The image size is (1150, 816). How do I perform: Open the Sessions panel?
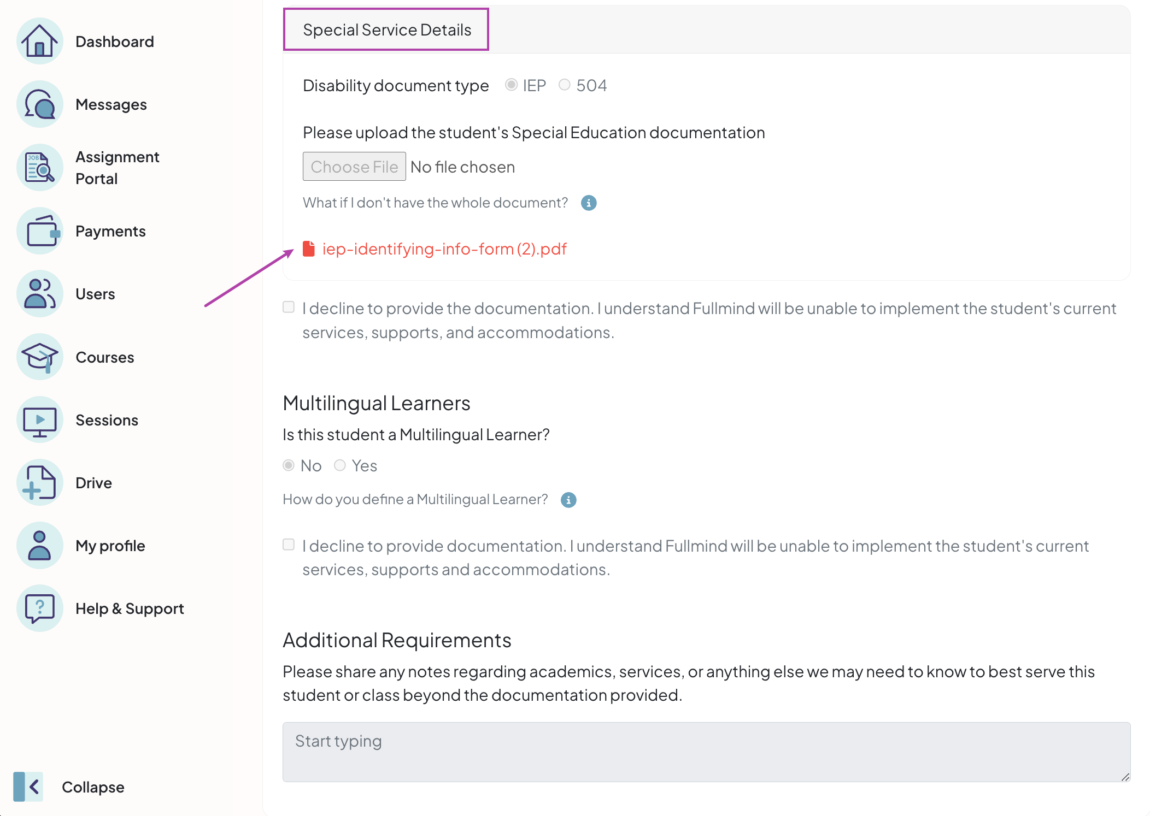[107, 419]
